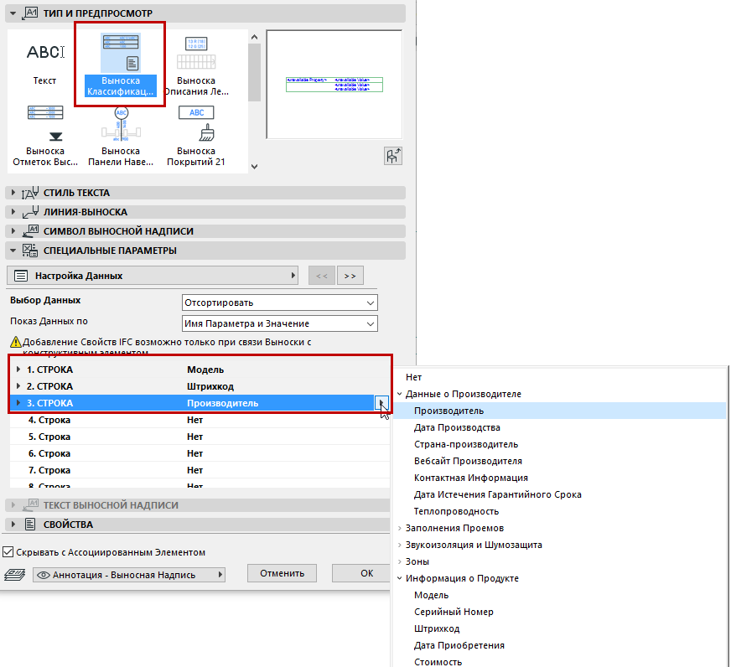
Task: Select the Выноска Отметок Выс... label type
Action: coord(44,136)
